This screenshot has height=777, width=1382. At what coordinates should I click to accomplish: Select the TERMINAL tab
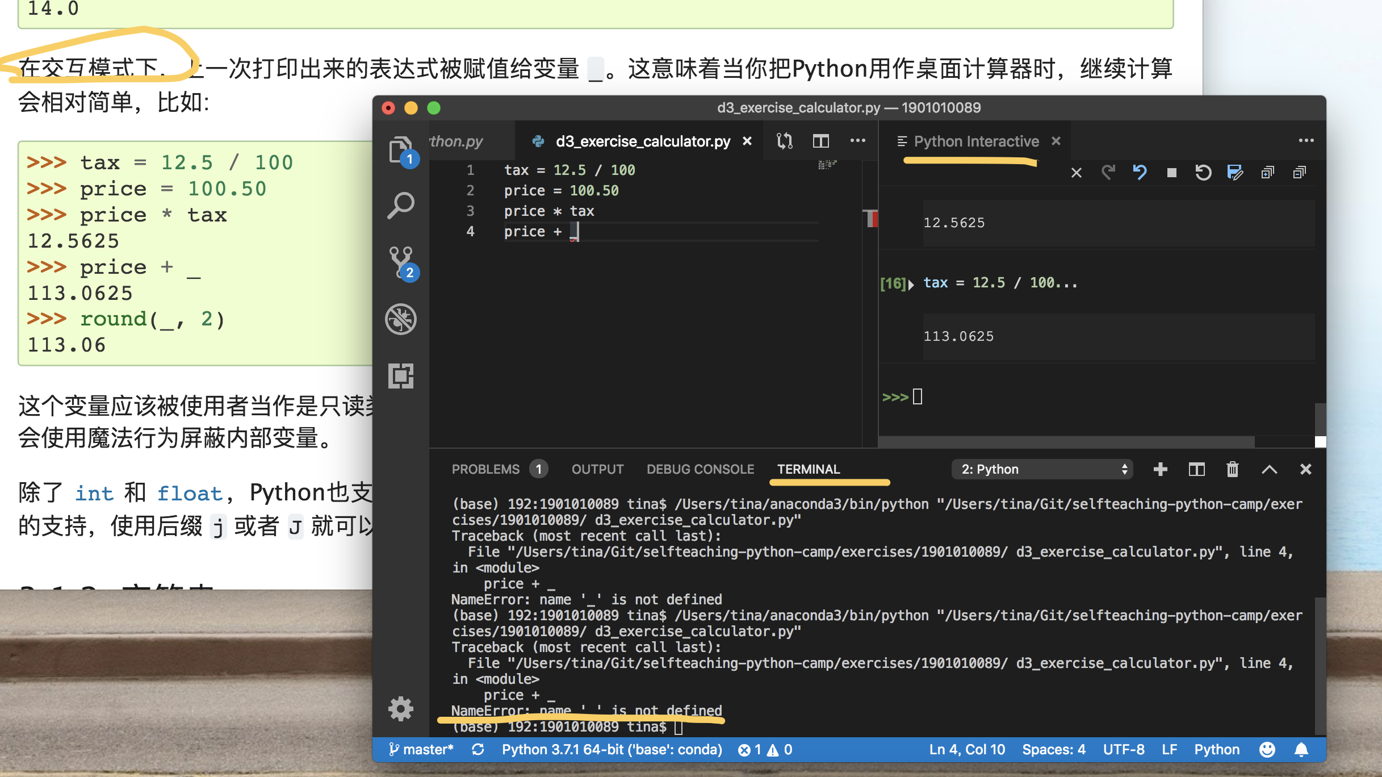point(809,469)
